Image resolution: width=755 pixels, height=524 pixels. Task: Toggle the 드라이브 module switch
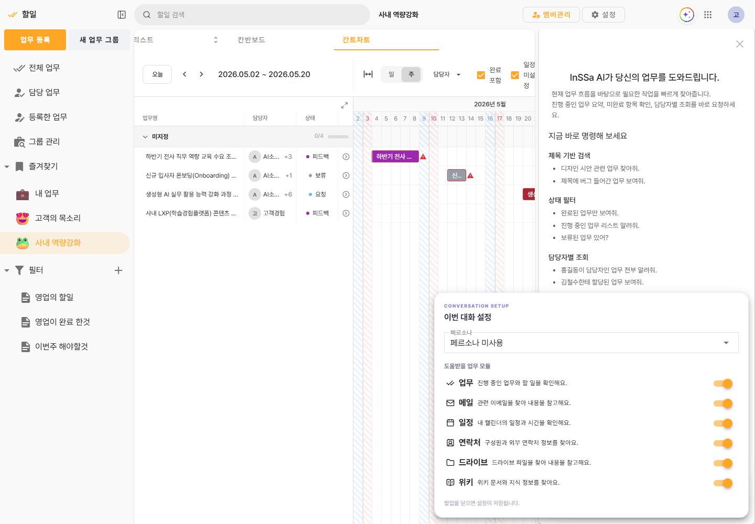723,463
